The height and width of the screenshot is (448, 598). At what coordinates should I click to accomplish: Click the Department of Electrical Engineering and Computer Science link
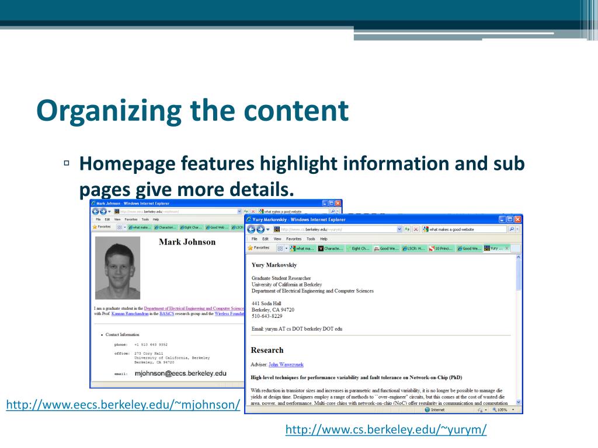194,308
